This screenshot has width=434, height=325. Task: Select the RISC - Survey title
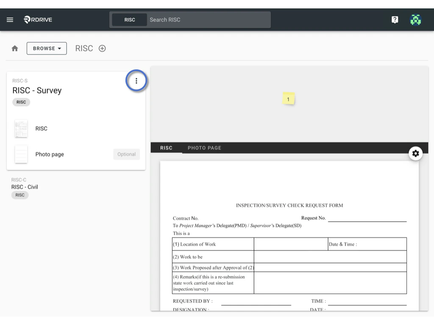[37, 91]
